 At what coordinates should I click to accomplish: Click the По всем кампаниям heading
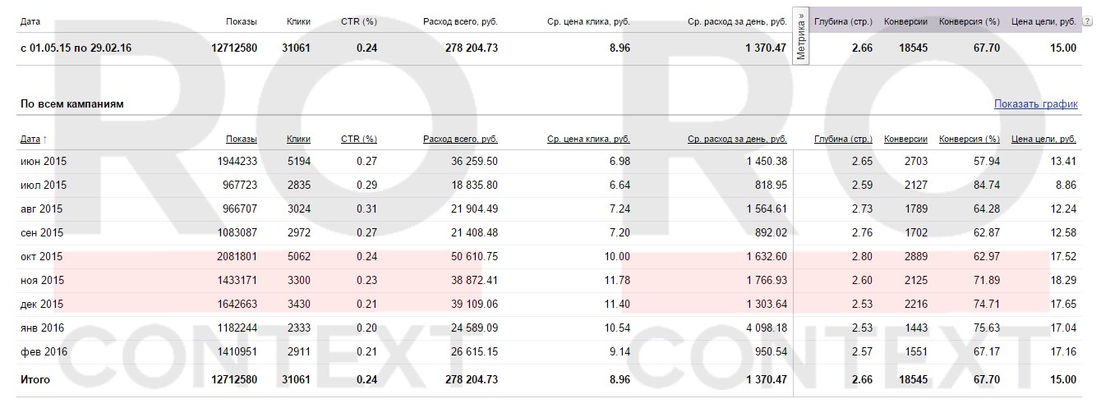71,104
